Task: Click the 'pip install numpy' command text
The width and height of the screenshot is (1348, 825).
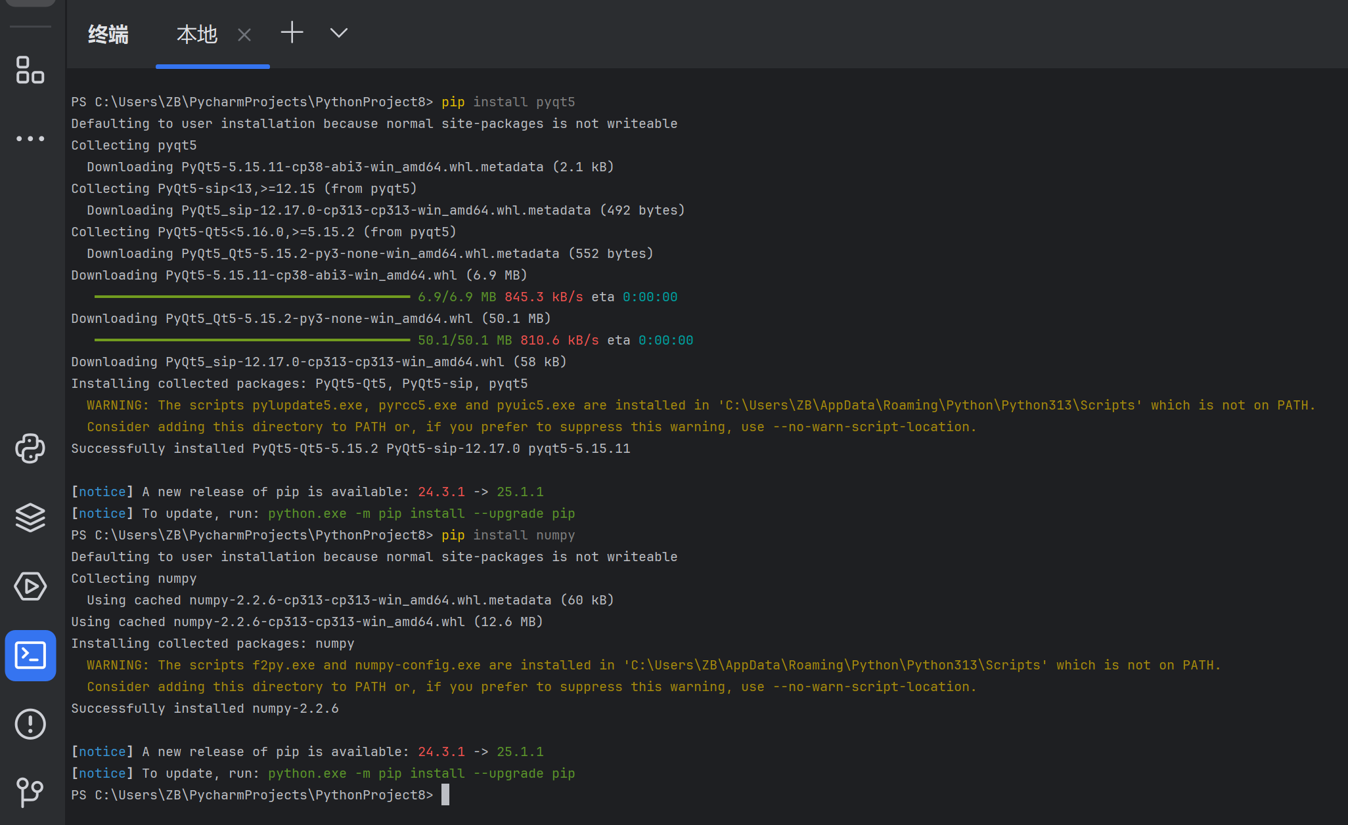Action: tap(508, 535)
